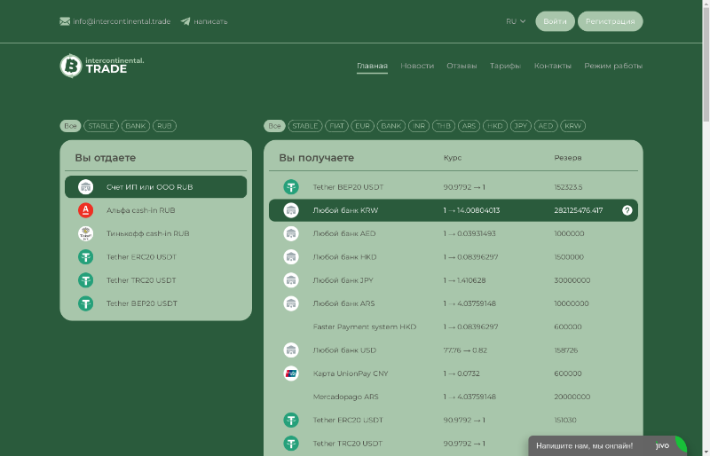Select Альфа cash-in RUB with red icon
710x456 pixels.
[140, 210]
